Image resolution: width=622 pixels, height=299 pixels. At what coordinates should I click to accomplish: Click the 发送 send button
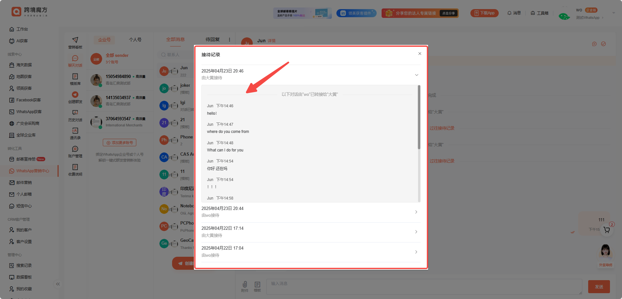tap(599, 287)
